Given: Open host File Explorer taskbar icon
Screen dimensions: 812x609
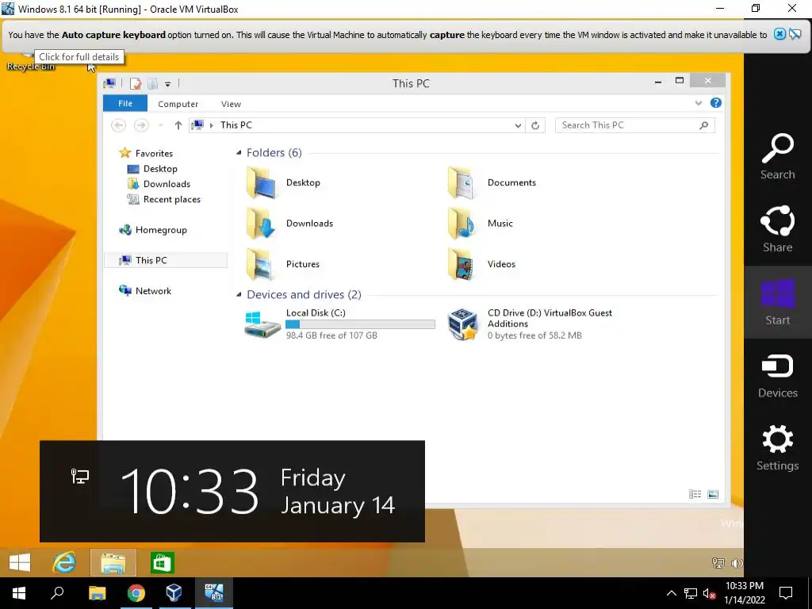Looking at the screenshot, I should (97, 593).
